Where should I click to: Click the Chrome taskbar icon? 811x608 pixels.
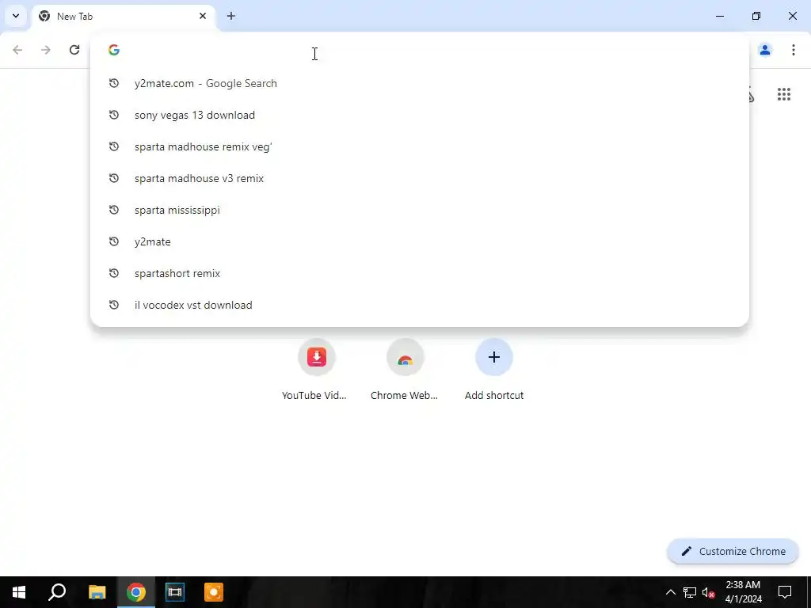136,592
